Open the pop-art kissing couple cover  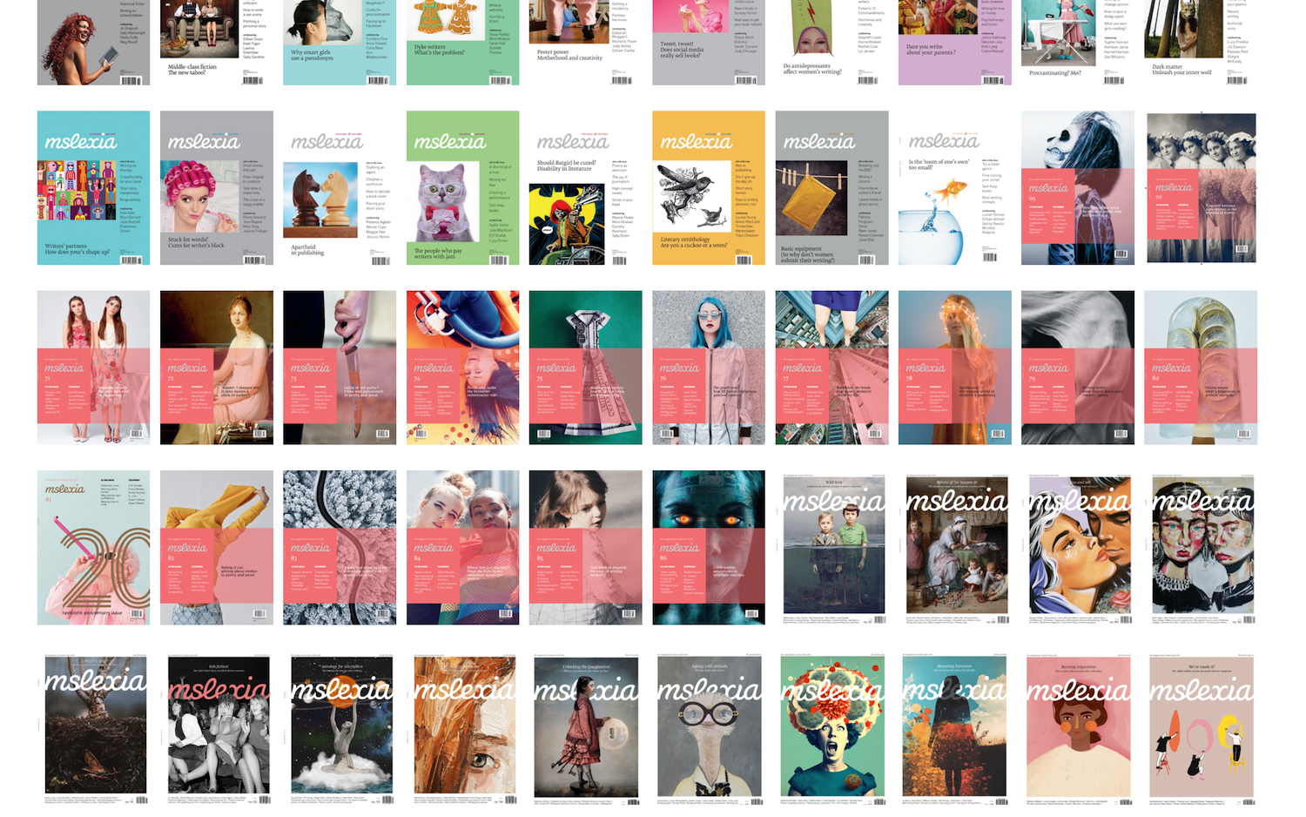coord(1080,548)
